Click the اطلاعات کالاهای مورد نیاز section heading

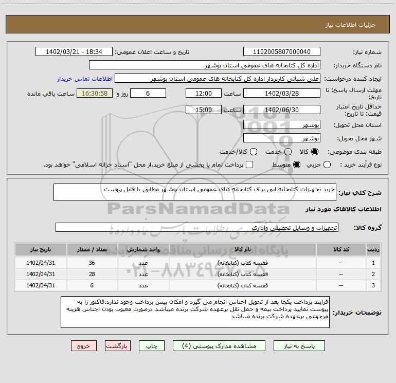[344, 209]
